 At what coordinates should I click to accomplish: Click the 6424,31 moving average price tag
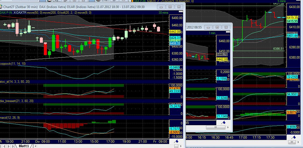click(175, 38)
